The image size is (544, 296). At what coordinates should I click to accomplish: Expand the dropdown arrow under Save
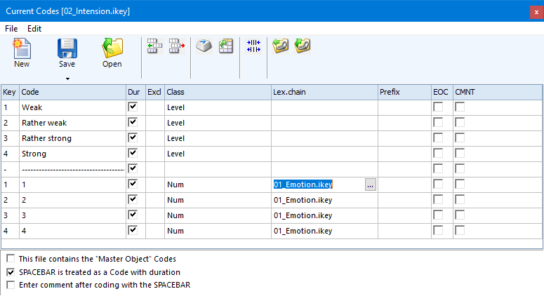(x=67, y=79)
